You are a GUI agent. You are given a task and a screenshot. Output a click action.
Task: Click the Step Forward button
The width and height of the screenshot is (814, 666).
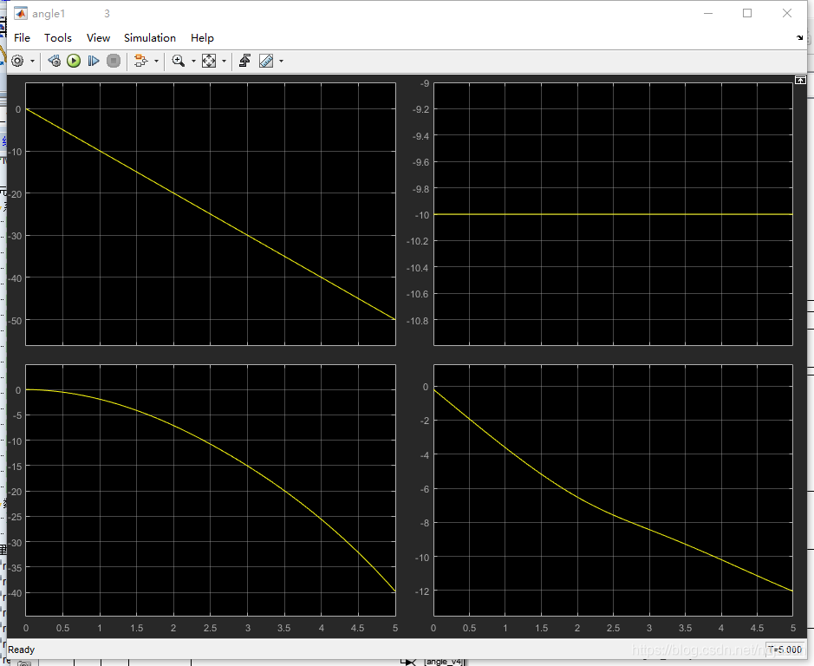click(94, 61)
